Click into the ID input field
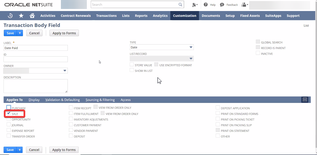This screenshot has height=155, width=317. click(36, 59)
